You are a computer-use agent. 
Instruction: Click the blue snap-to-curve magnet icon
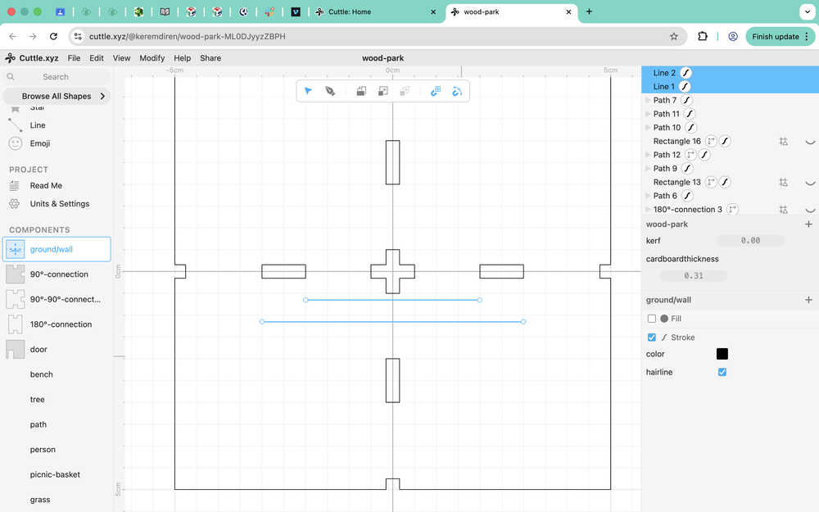457,91
